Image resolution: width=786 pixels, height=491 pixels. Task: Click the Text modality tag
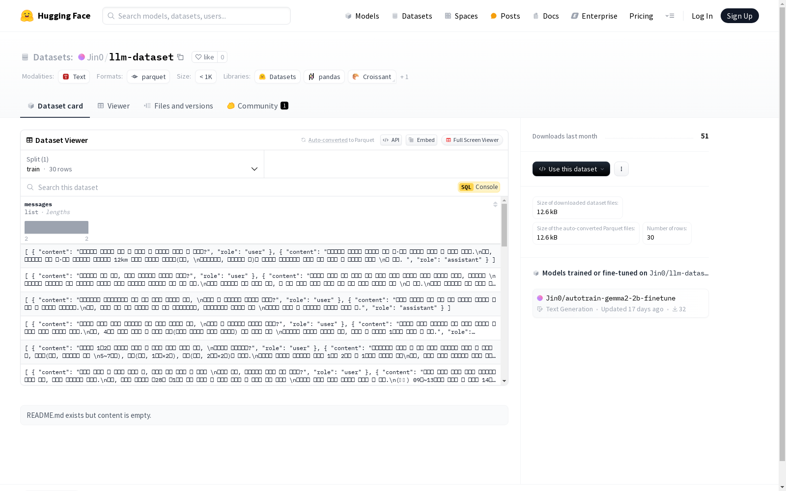tap(74, 77)
